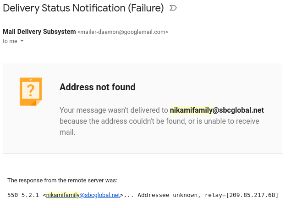
Task: Click the orange question mark note icon
Action: pos(31,91)
